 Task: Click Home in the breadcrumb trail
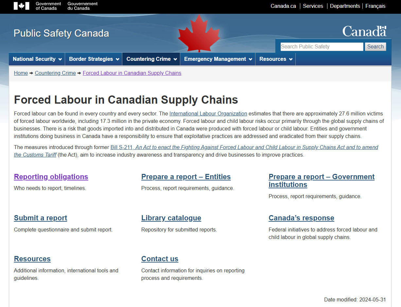tap(21, 73)
